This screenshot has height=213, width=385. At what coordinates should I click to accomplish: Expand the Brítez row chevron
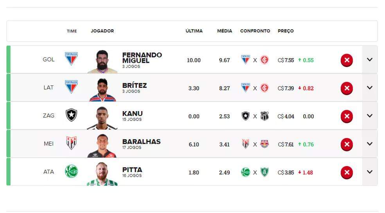[369, 88]
